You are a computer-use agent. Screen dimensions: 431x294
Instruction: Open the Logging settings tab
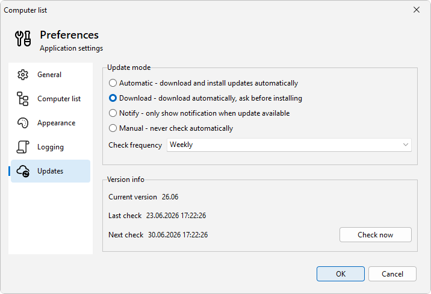(x=51, y=147)
